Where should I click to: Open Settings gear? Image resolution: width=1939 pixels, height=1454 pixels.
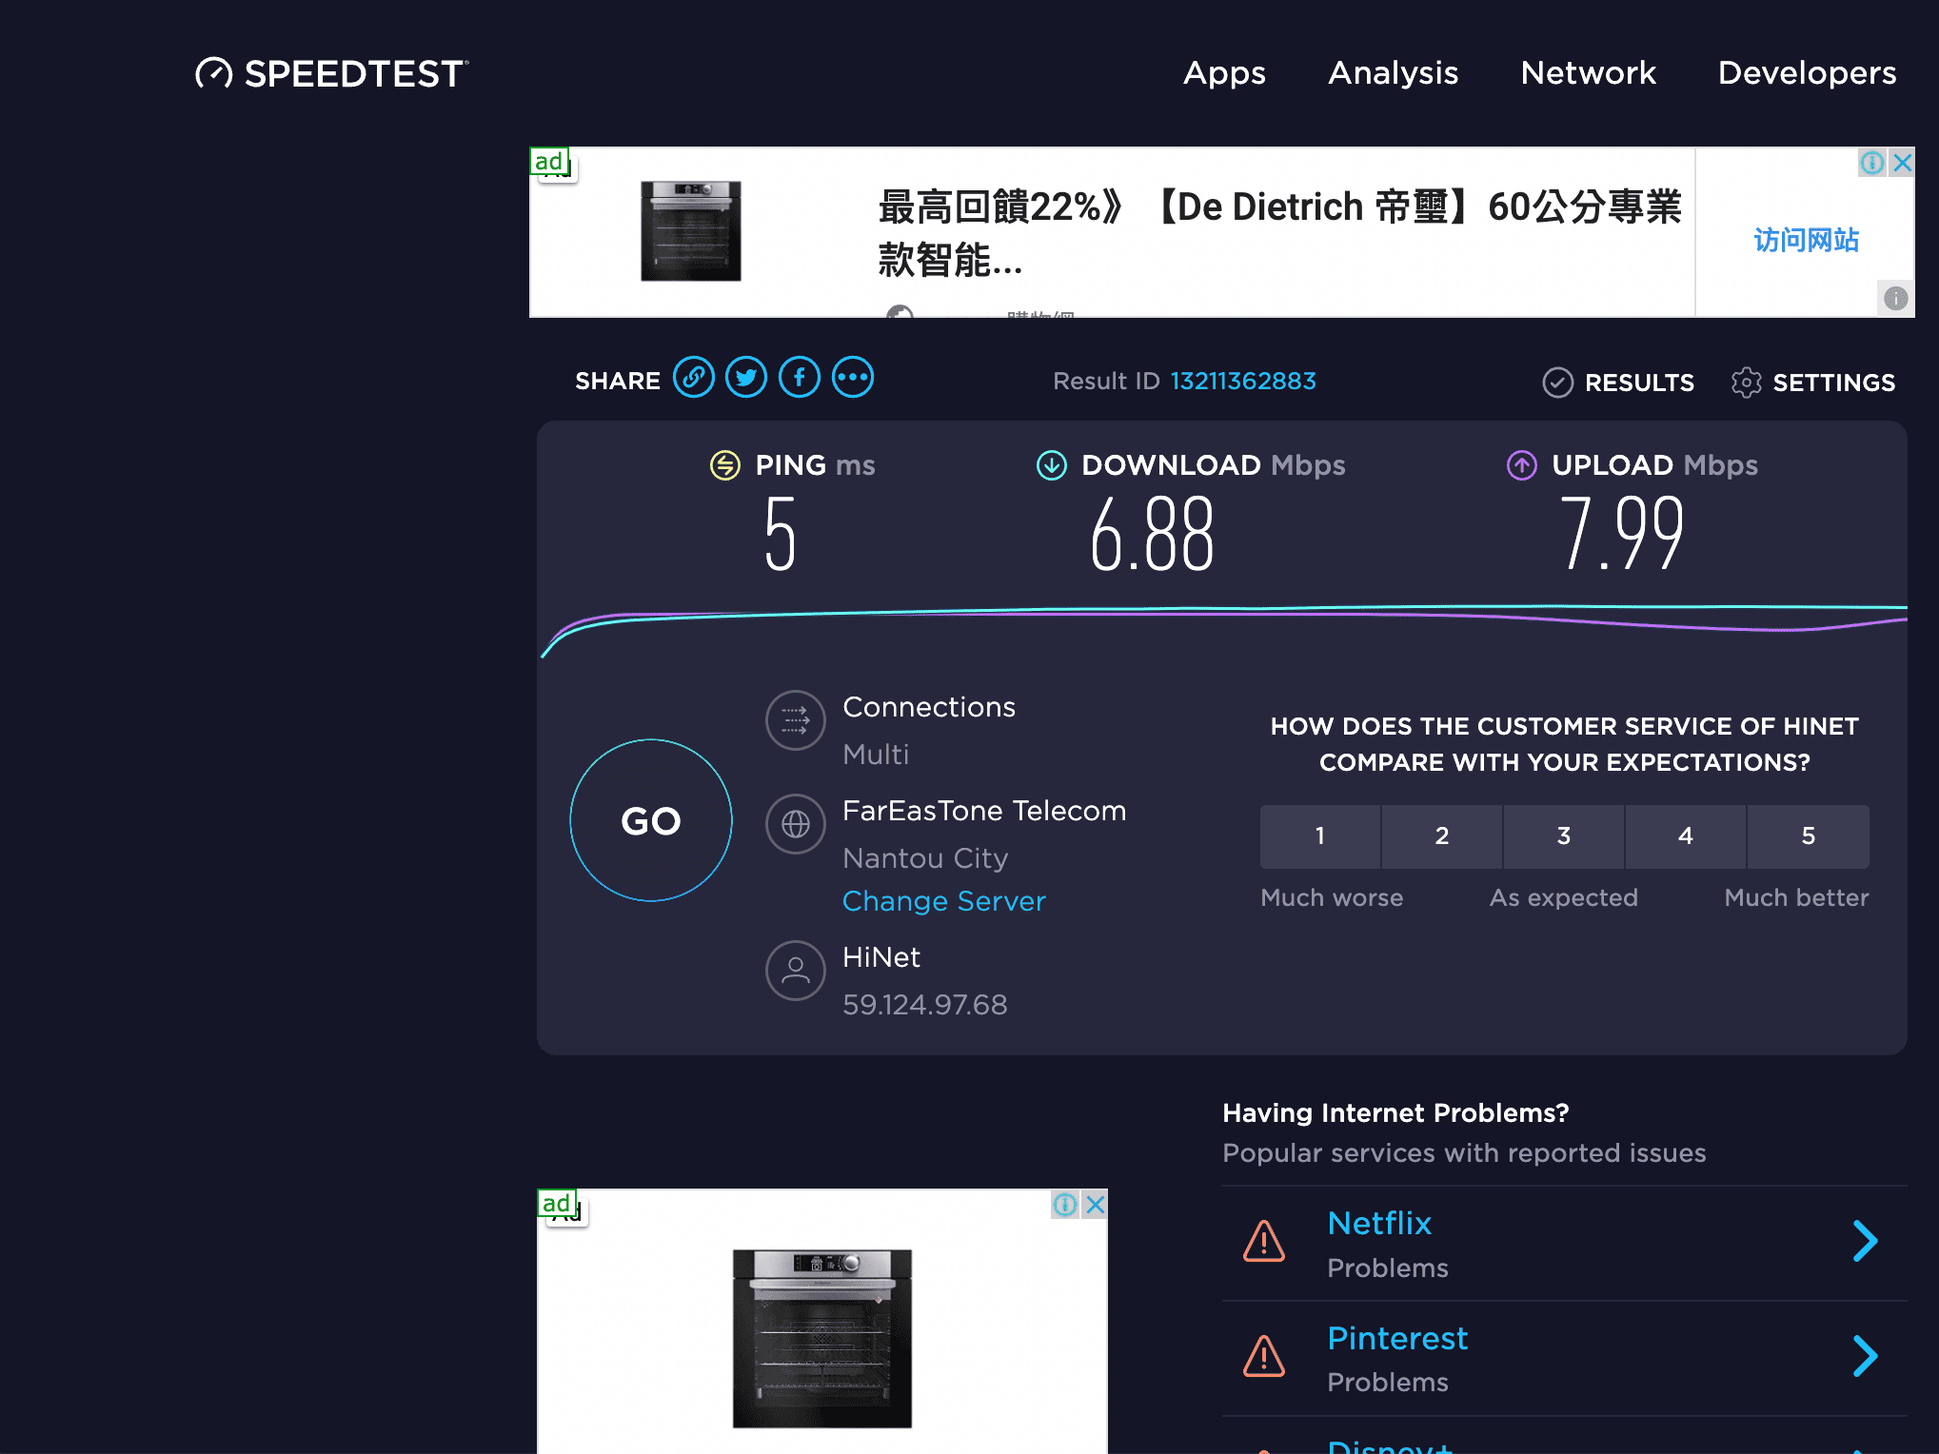1747,383
